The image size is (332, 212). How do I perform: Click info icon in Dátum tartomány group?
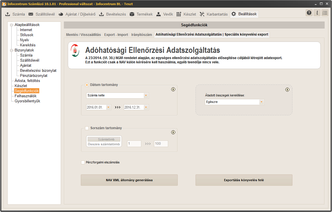pos(173,89)
